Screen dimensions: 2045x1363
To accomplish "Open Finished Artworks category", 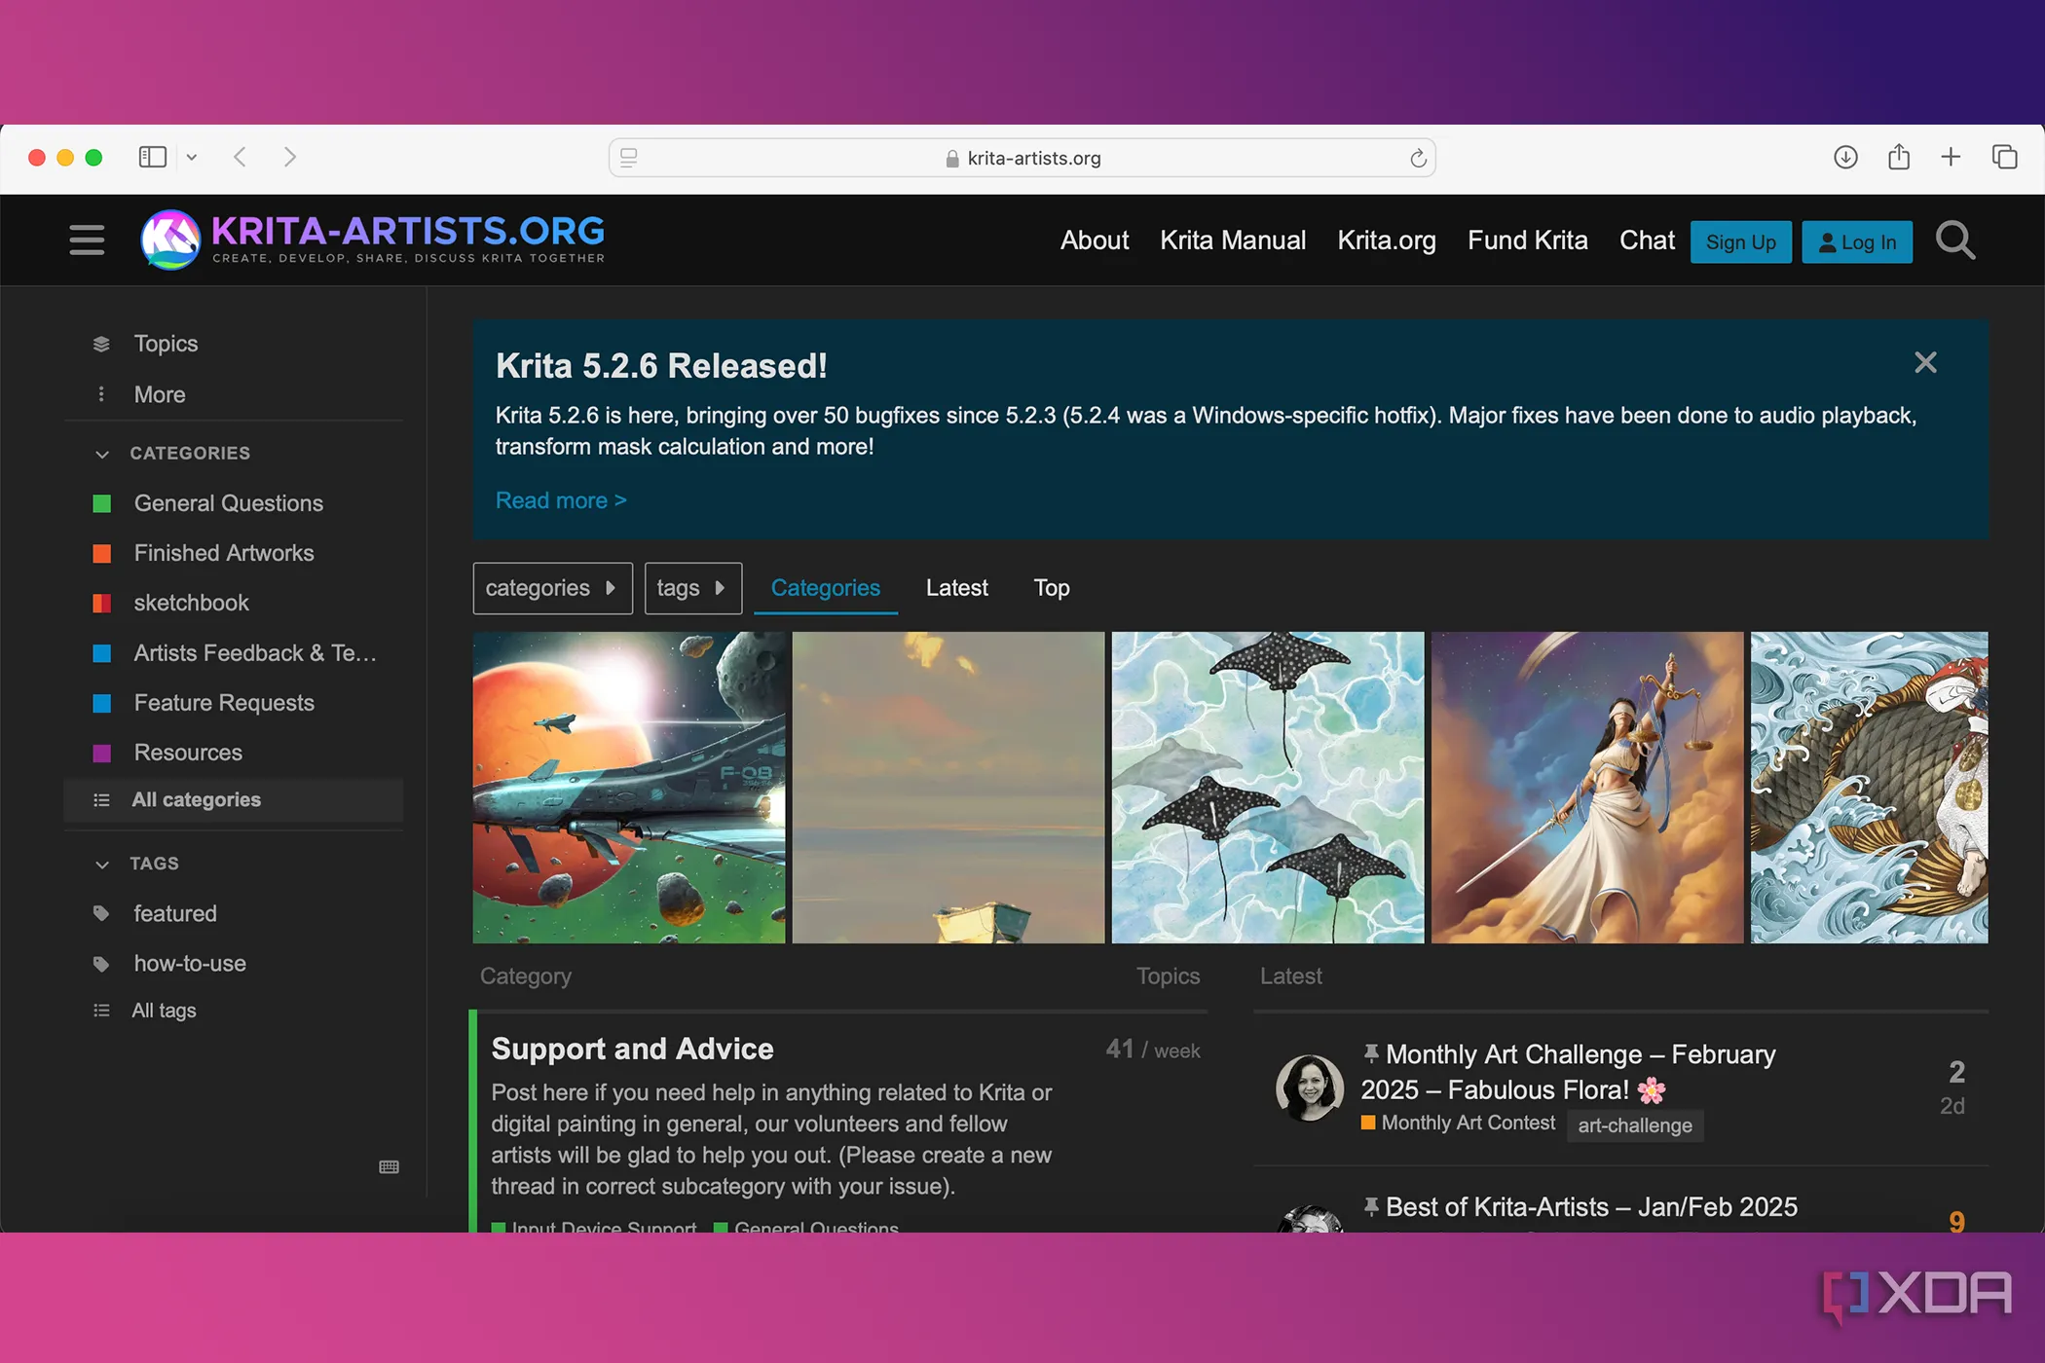I will point(224,553).
